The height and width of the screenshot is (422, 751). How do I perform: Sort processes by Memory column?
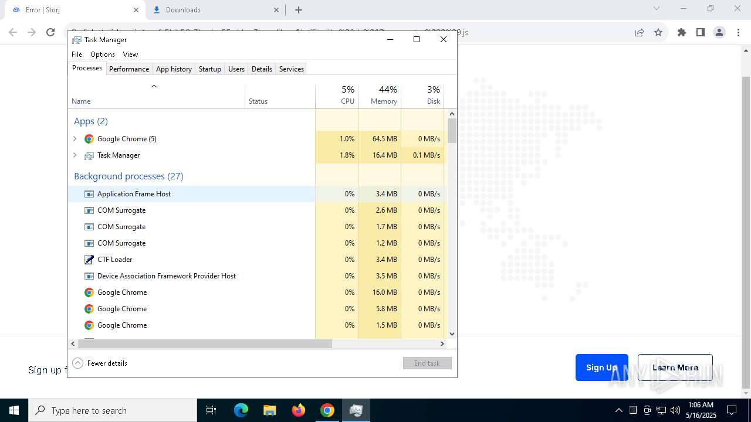(x=380, y=96)
